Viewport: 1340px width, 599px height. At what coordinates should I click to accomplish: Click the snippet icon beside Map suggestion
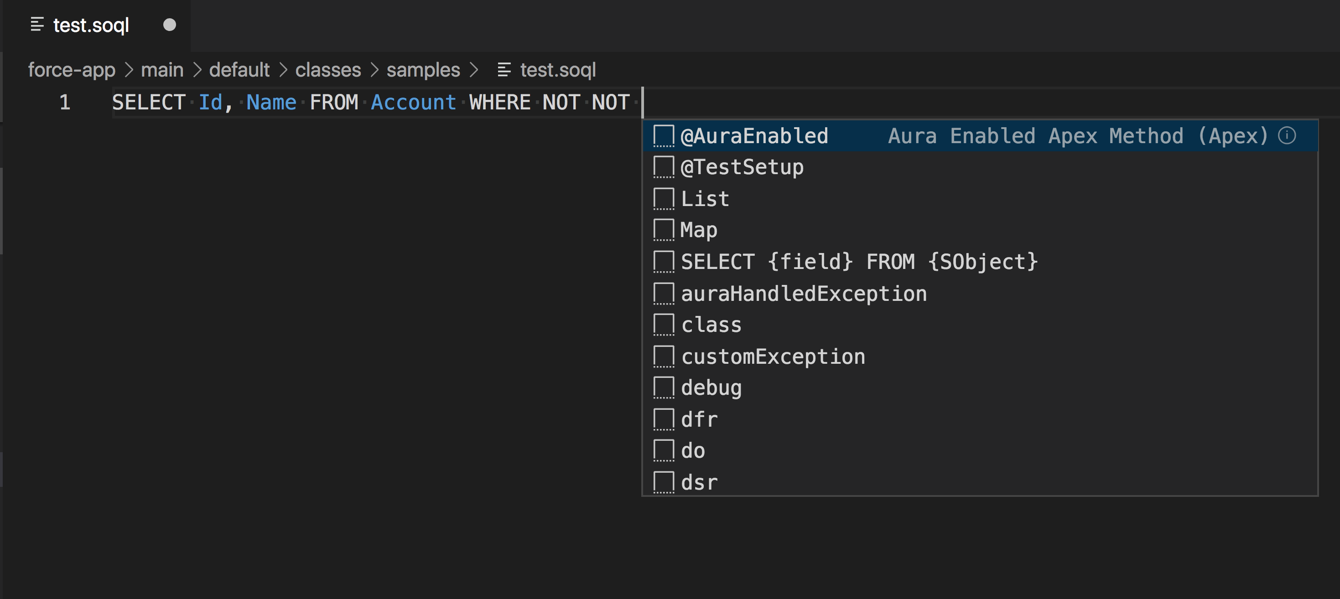tap(663, 230)
